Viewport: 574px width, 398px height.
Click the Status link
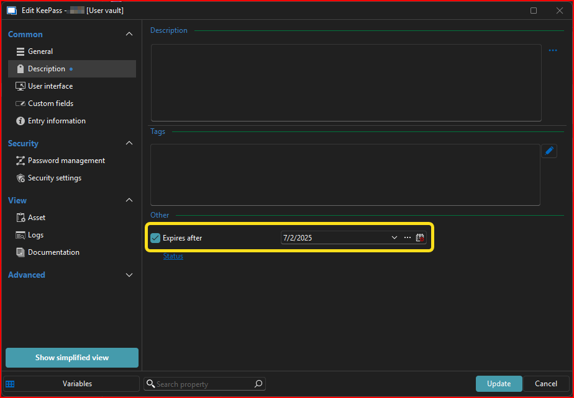[173, 256]
